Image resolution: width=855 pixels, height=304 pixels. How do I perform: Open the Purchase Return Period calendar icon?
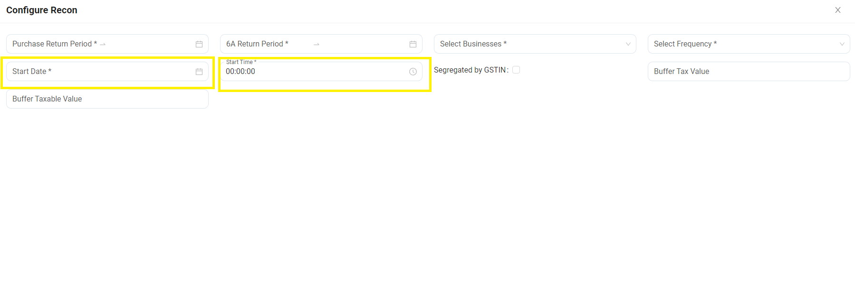pyautogui.click(x=199, y=44)
